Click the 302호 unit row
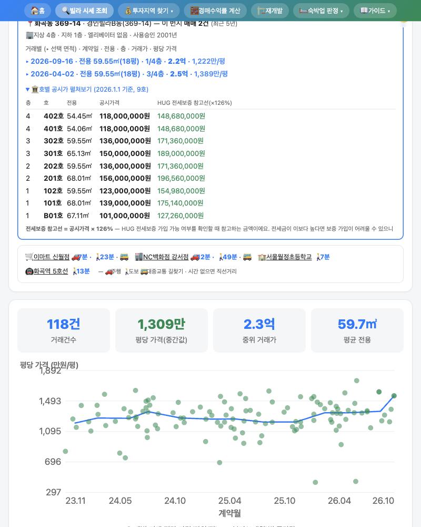Image resolution: width=421 pixels, height=527 pixels. click(210, 141)
